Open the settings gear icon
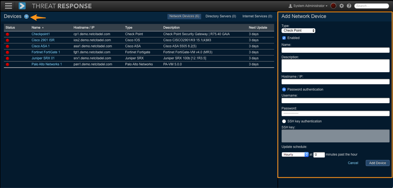Image resolution: width=393 pixels, height=188 pixels. [x=341, y=6]
